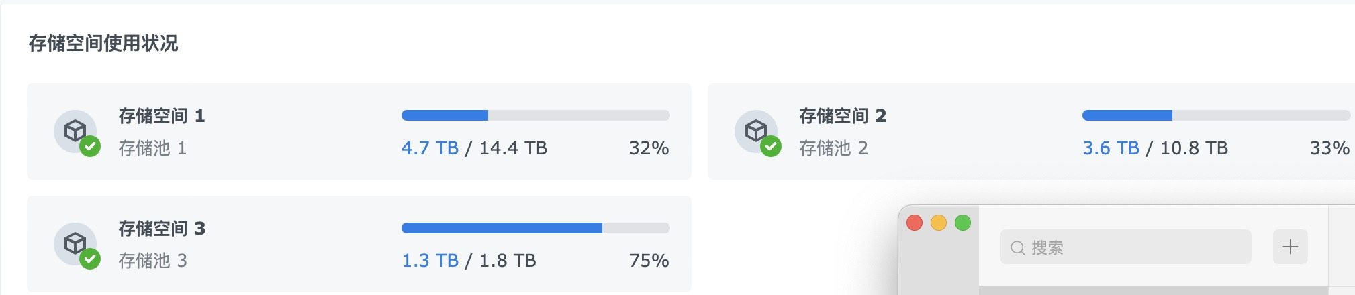Image resolution: width=1355 pixels, height=295 pixels.
Task: Open the 存储池 2 label
Action: click(x=833, y=148)
